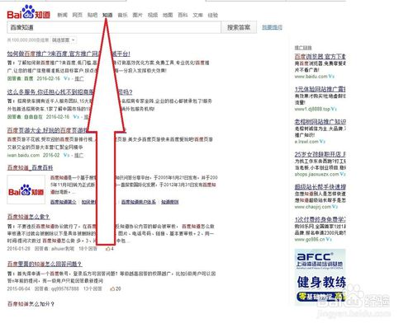Image resolution: width=413 pixels, height=328 pixels.
Task: Open the 经验 tab in navigation
Action: pyautogui.click(x=213, y=15)
